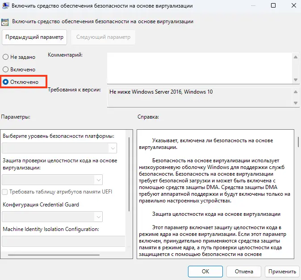The width and height of the screenshot is (301, 280).
Task: Click the Справка help text scrollbar
Action: 298,142
